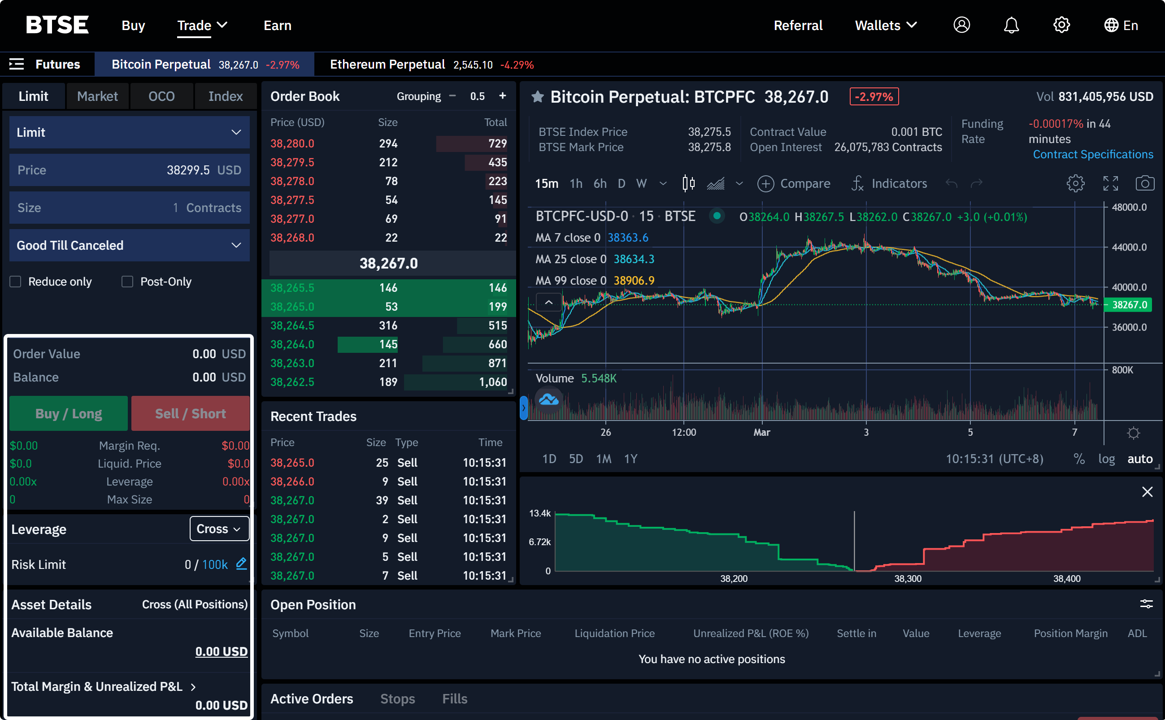
Task: Click the 38267.0 price marker on chart axis
Action: pos(1128,305)
